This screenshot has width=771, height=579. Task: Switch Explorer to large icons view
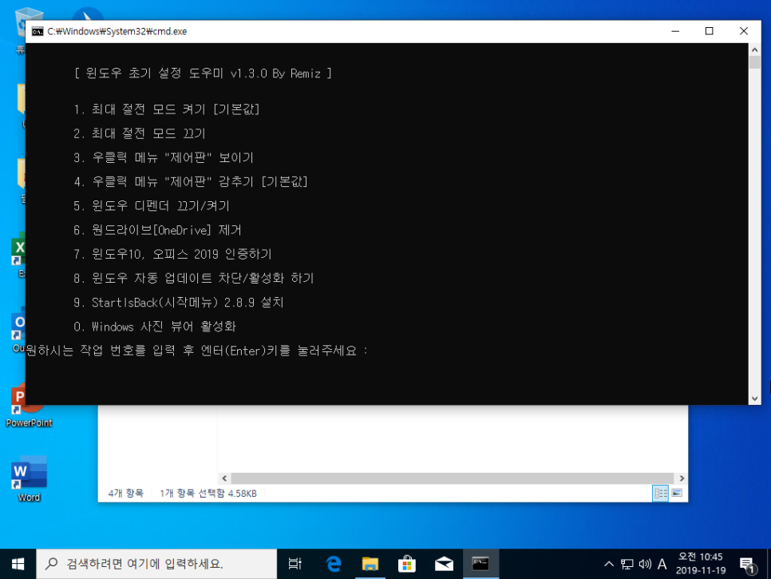click(x=677, y=493)
